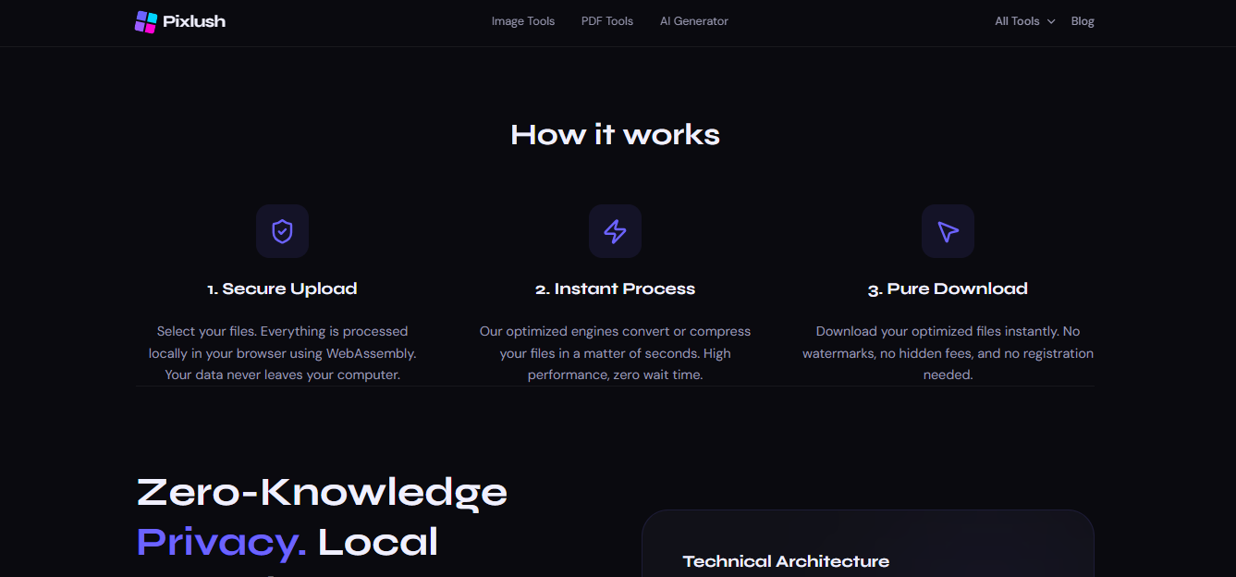
Task: Click the "3. Pure Download" heading
Action: coord(948,288)
